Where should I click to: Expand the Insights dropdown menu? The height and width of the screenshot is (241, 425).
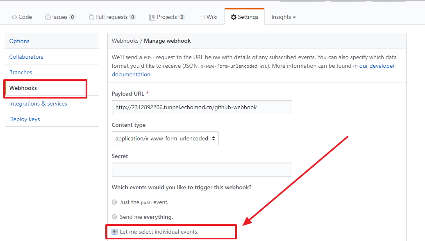[x=284, y=17]
